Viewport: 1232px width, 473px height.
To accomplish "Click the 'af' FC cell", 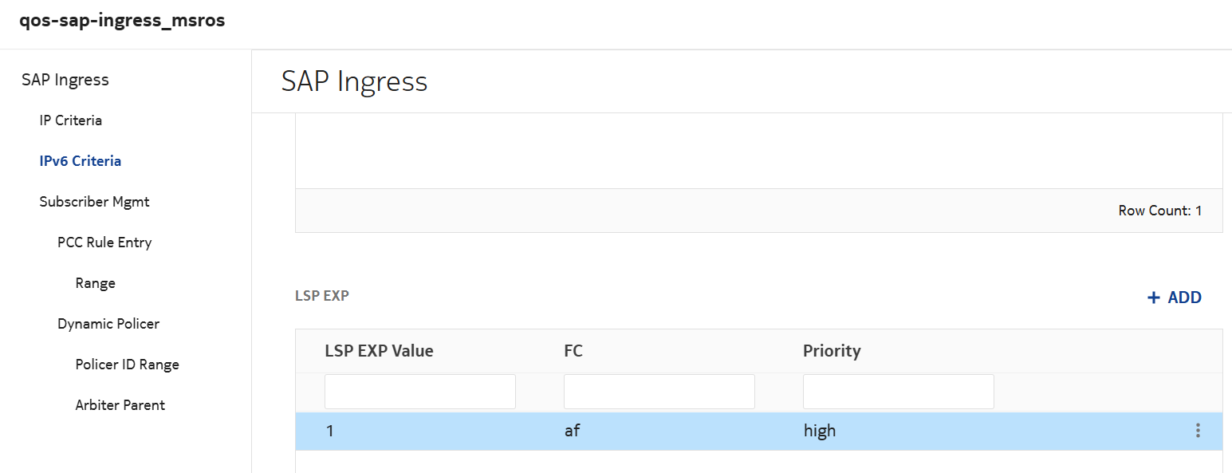I will click(572, 432).
